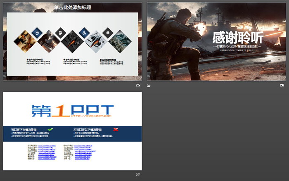Select the dark burning wreck photo diamond
The height and width of the screenshot is (181, 289).
coord(72,41)
